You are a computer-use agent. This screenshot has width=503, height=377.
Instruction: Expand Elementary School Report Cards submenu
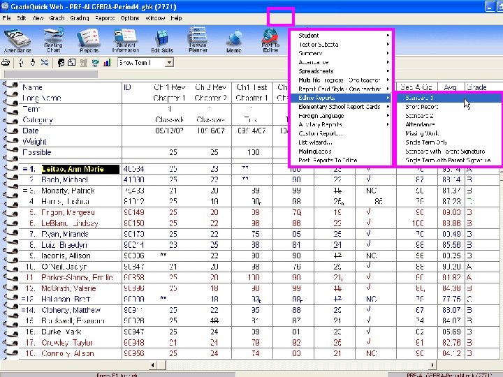coord(341,107)
